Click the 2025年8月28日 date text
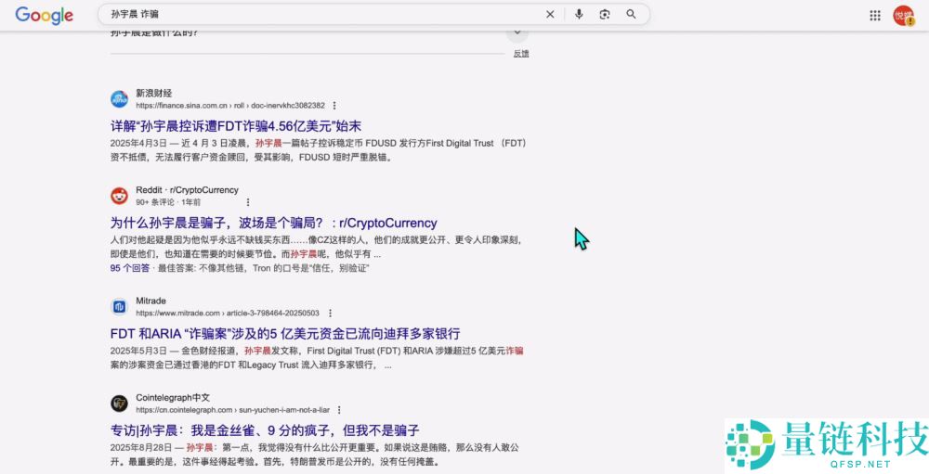This screenshot has height=474, width=929. pyautogui.click(x=141, y=447)
